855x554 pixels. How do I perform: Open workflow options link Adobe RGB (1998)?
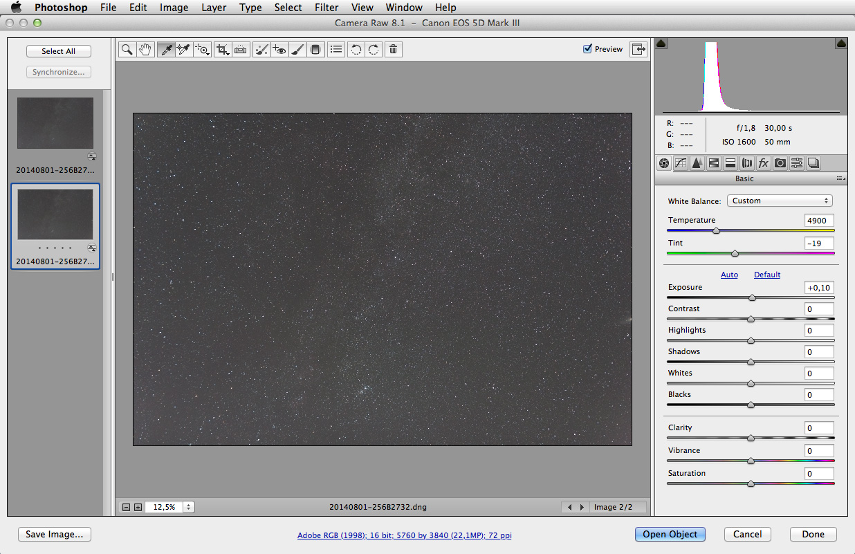[405, 535]
